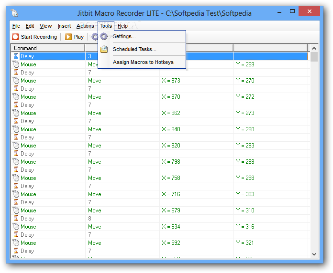This screenshot has width=333, height=273.
Task: Open the Edit menu
Action: [30, 26]
